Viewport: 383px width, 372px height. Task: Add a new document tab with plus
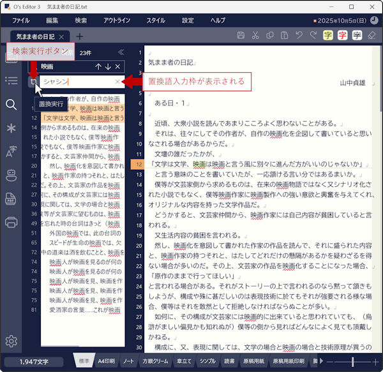pyautogui.click(x=80, y=36)
